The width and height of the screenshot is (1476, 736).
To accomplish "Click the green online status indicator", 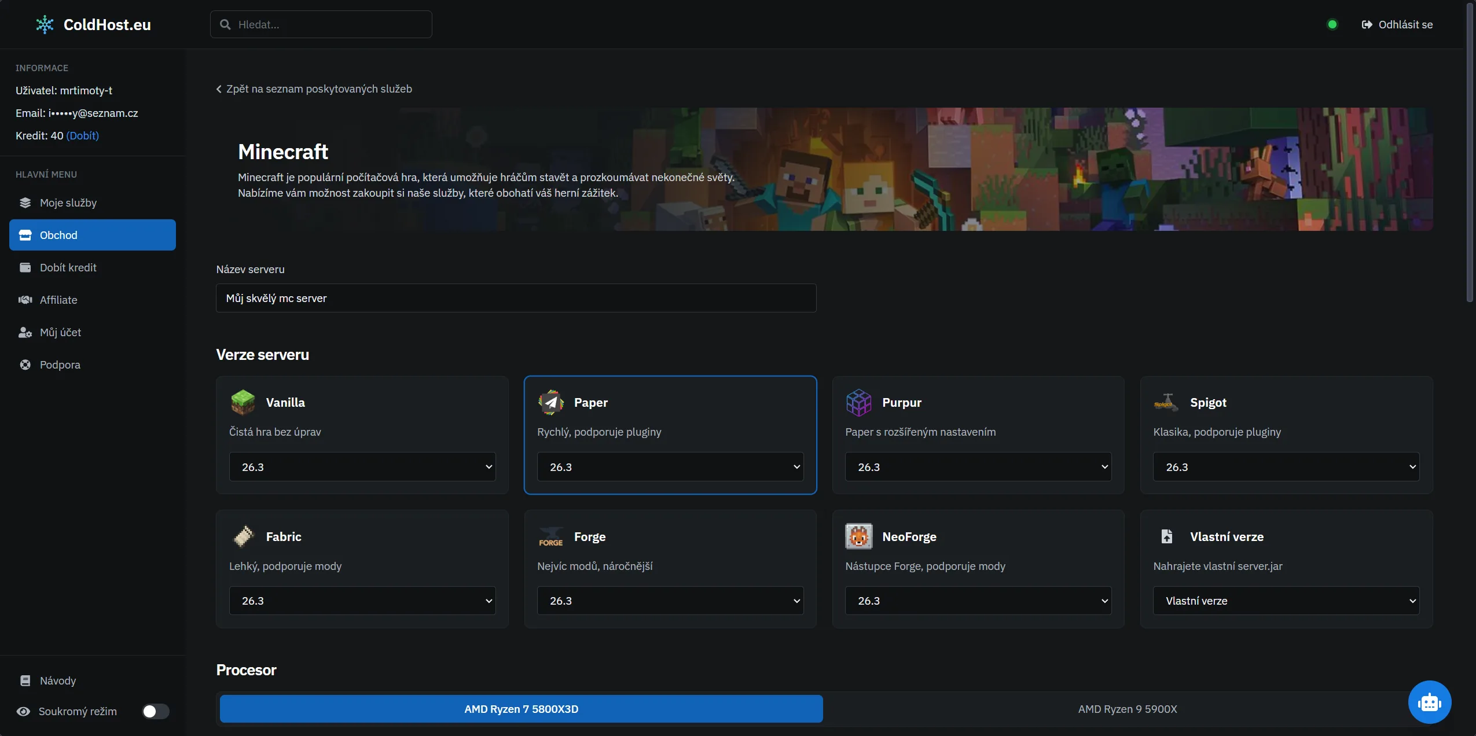I will (x=1332, y=24).
